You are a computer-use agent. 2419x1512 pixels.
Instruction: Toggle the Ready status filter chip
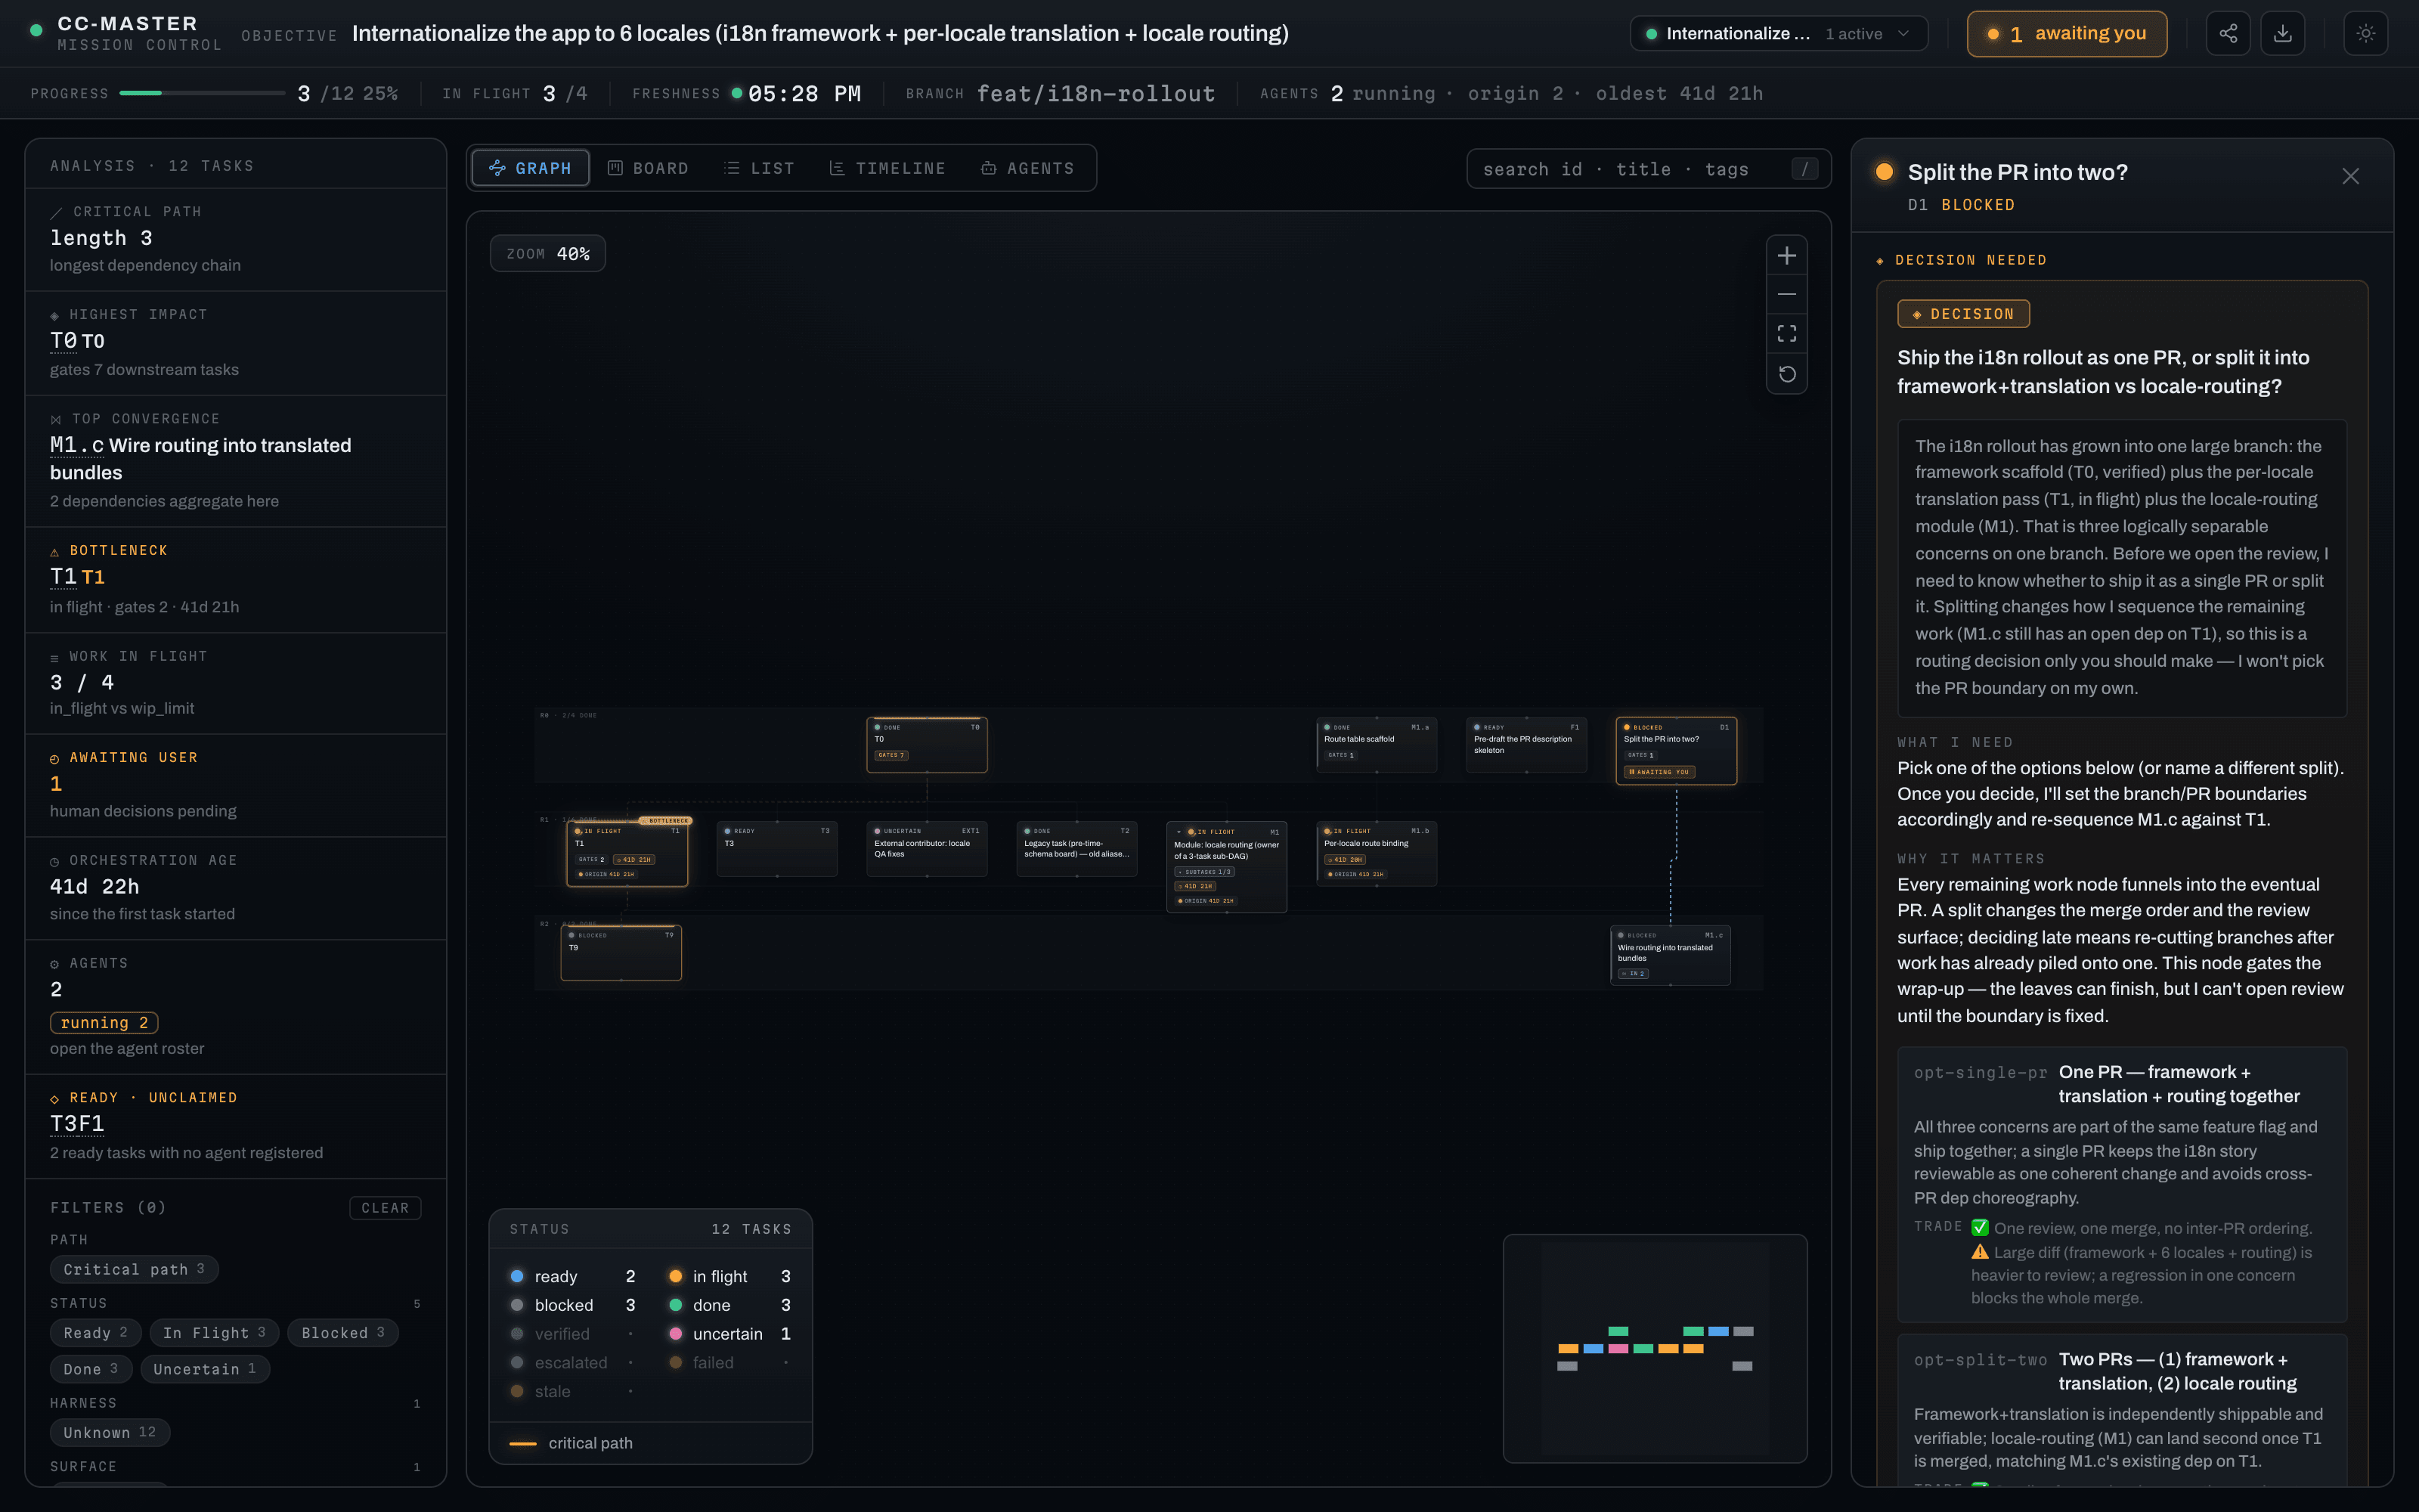(95, 1333)
